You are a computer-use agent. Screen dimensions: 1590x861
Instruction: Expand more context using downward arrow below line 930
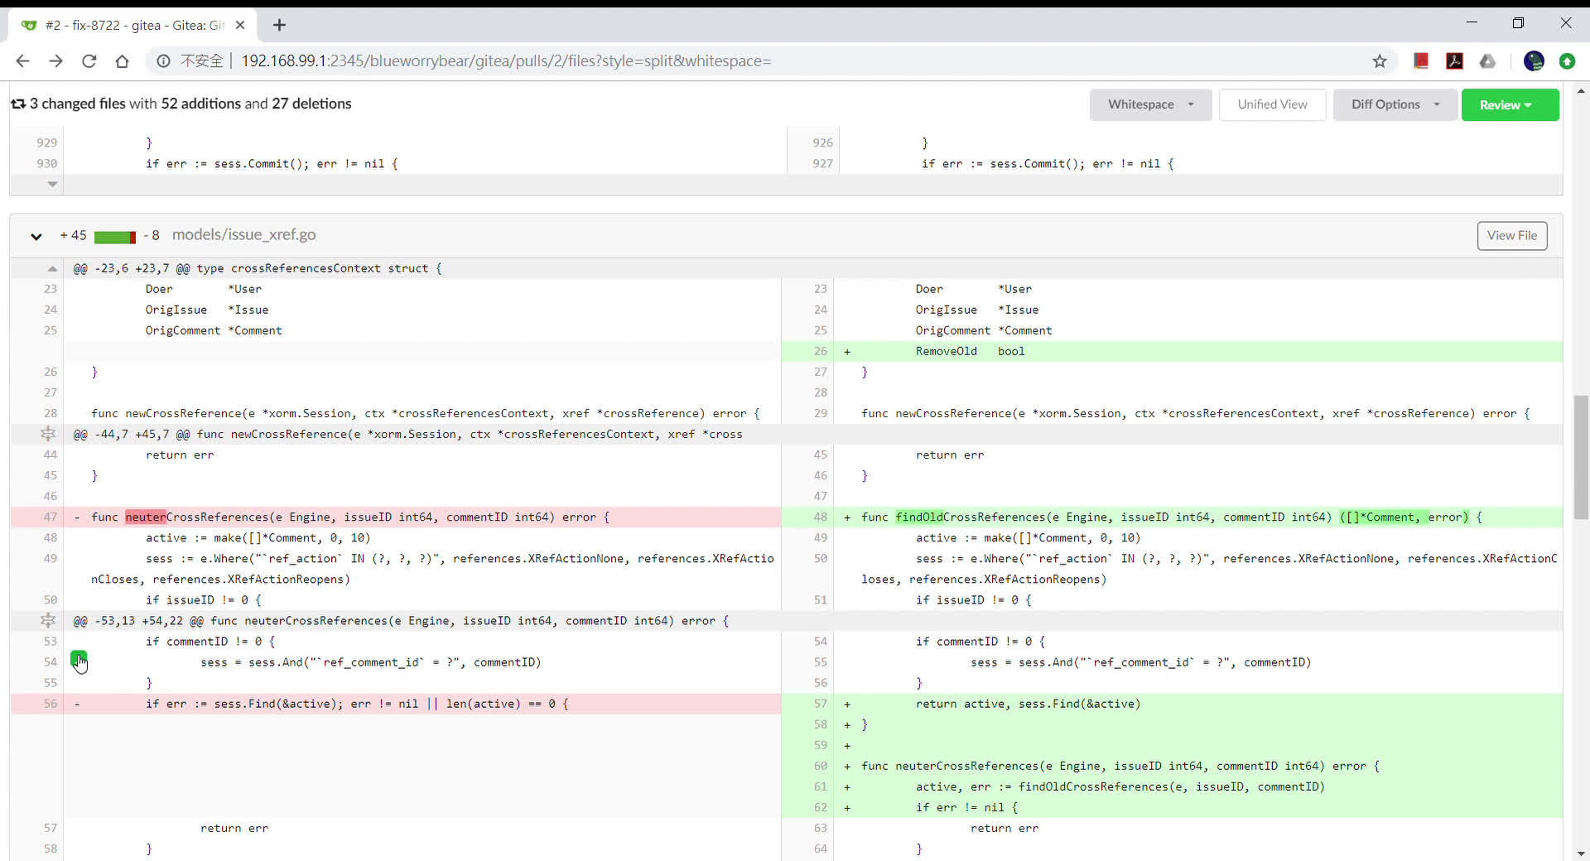pyautogui.click(x=51, y=185)
